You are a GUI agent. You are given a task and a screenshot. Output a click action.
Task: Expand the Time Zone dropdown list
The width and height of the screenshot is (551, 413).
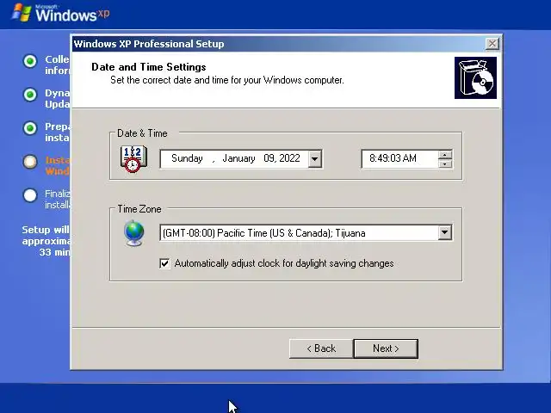(x=444, y=232)
